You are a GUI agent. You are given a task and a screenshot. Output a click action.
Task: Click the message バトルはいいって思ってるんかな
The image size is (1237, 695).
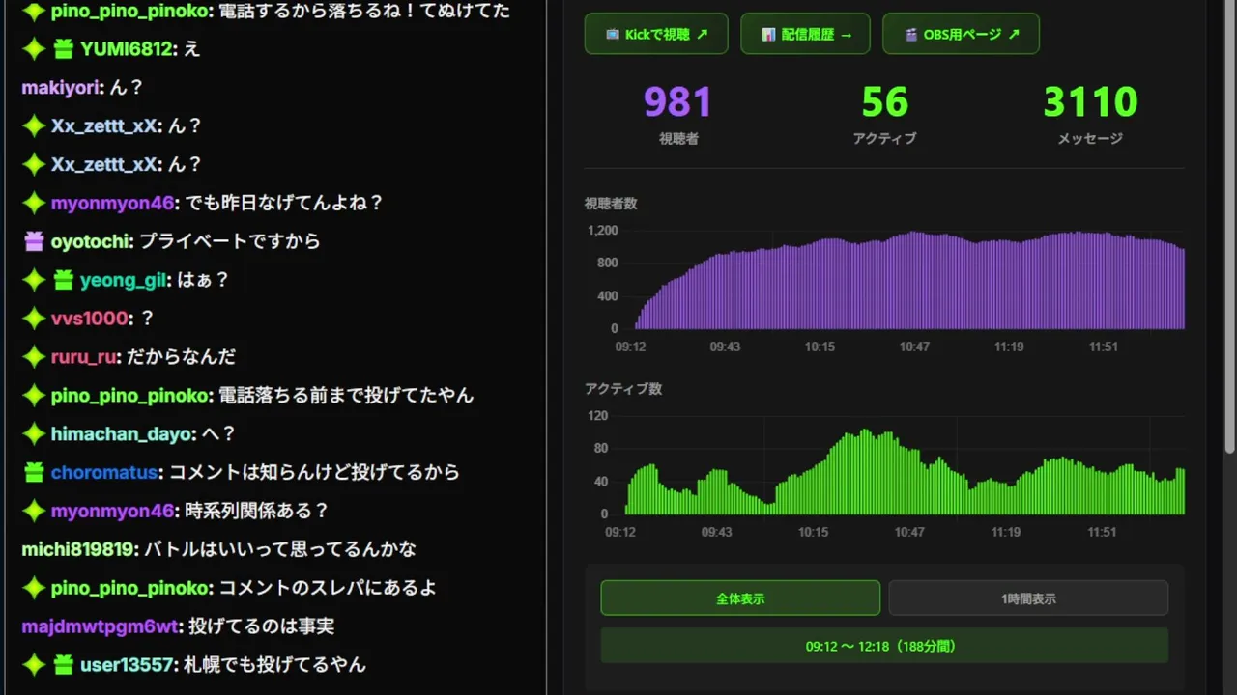click(x=280, y=549)
